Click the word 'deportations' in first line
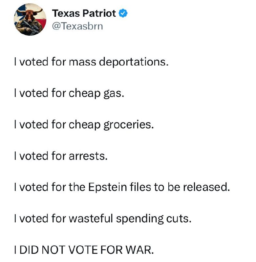This screenshot has width=256, height=262. point(134,62)
